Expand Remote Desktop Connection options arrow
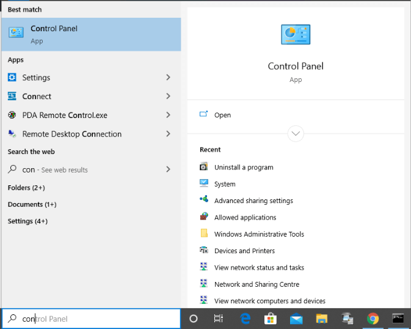Viewport: 411px width, 329px height. [x=169, y=134]
